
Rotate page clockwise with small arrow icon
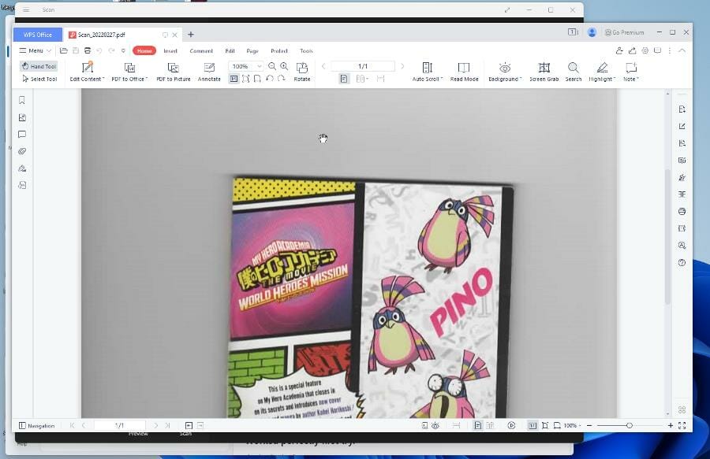pos(281,79)
